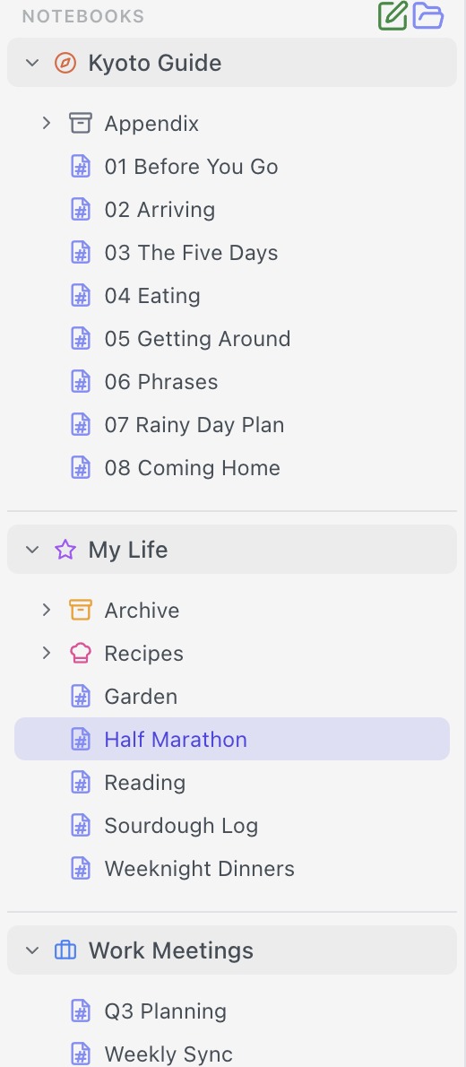
Task: Click the green new note icon
Action: tap(393, 15)
